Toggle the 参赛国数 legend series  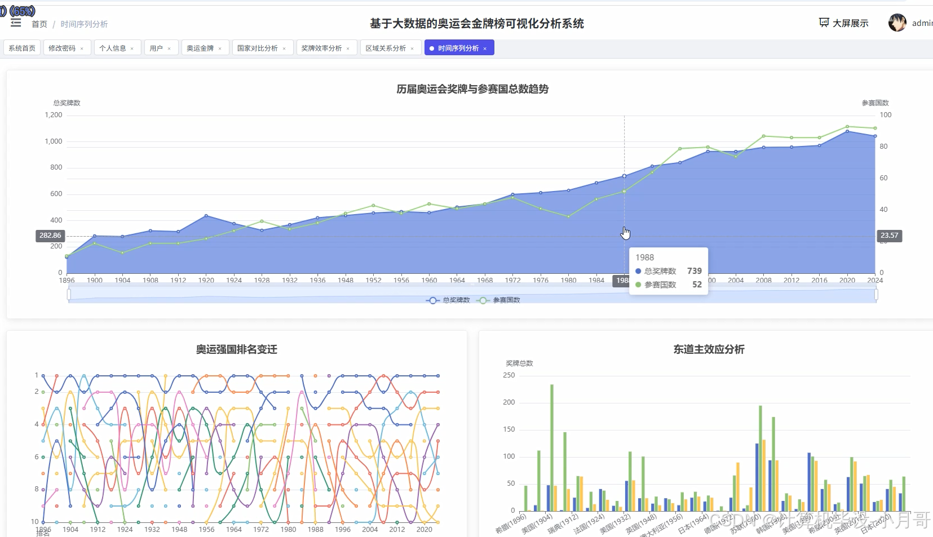[498, 300]
